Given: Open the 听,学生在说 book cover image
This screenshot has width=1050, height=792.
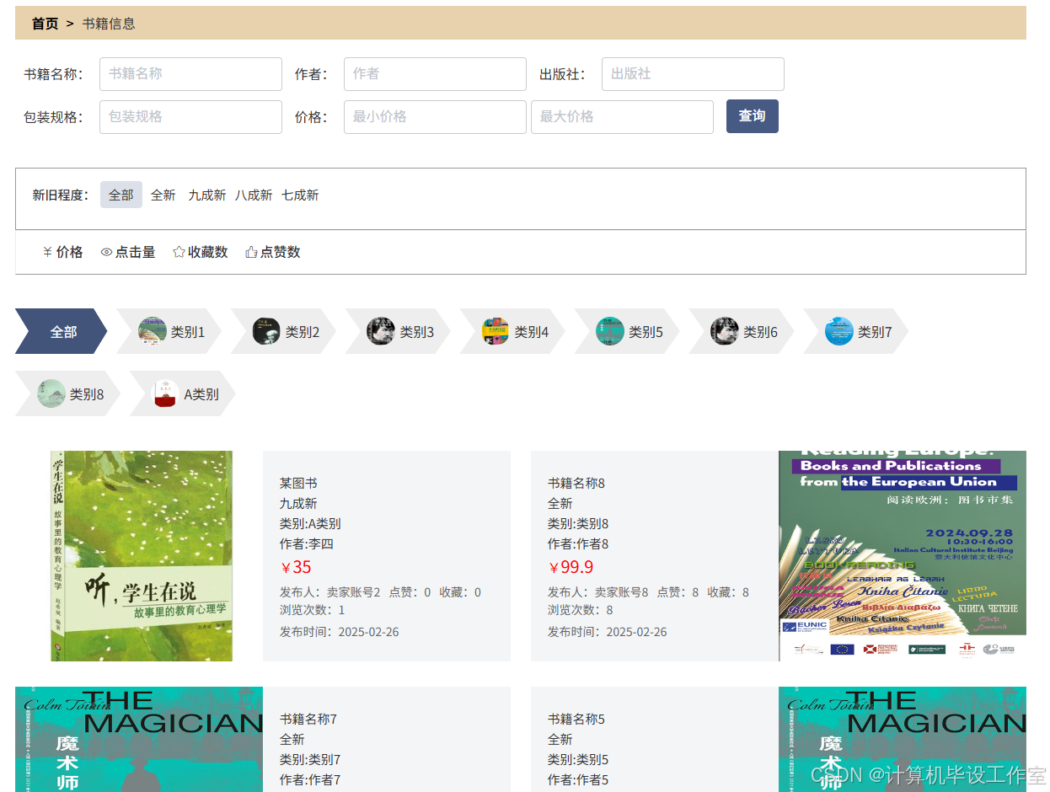Looking at the screenshot, I should coord(142,556).
